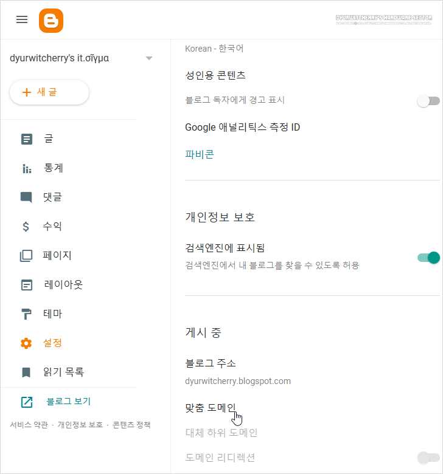Click the Reading list (읽기 목록) bookmark icon
The height and width of the screenshot is (474, 443).
(x=26, y=373)
